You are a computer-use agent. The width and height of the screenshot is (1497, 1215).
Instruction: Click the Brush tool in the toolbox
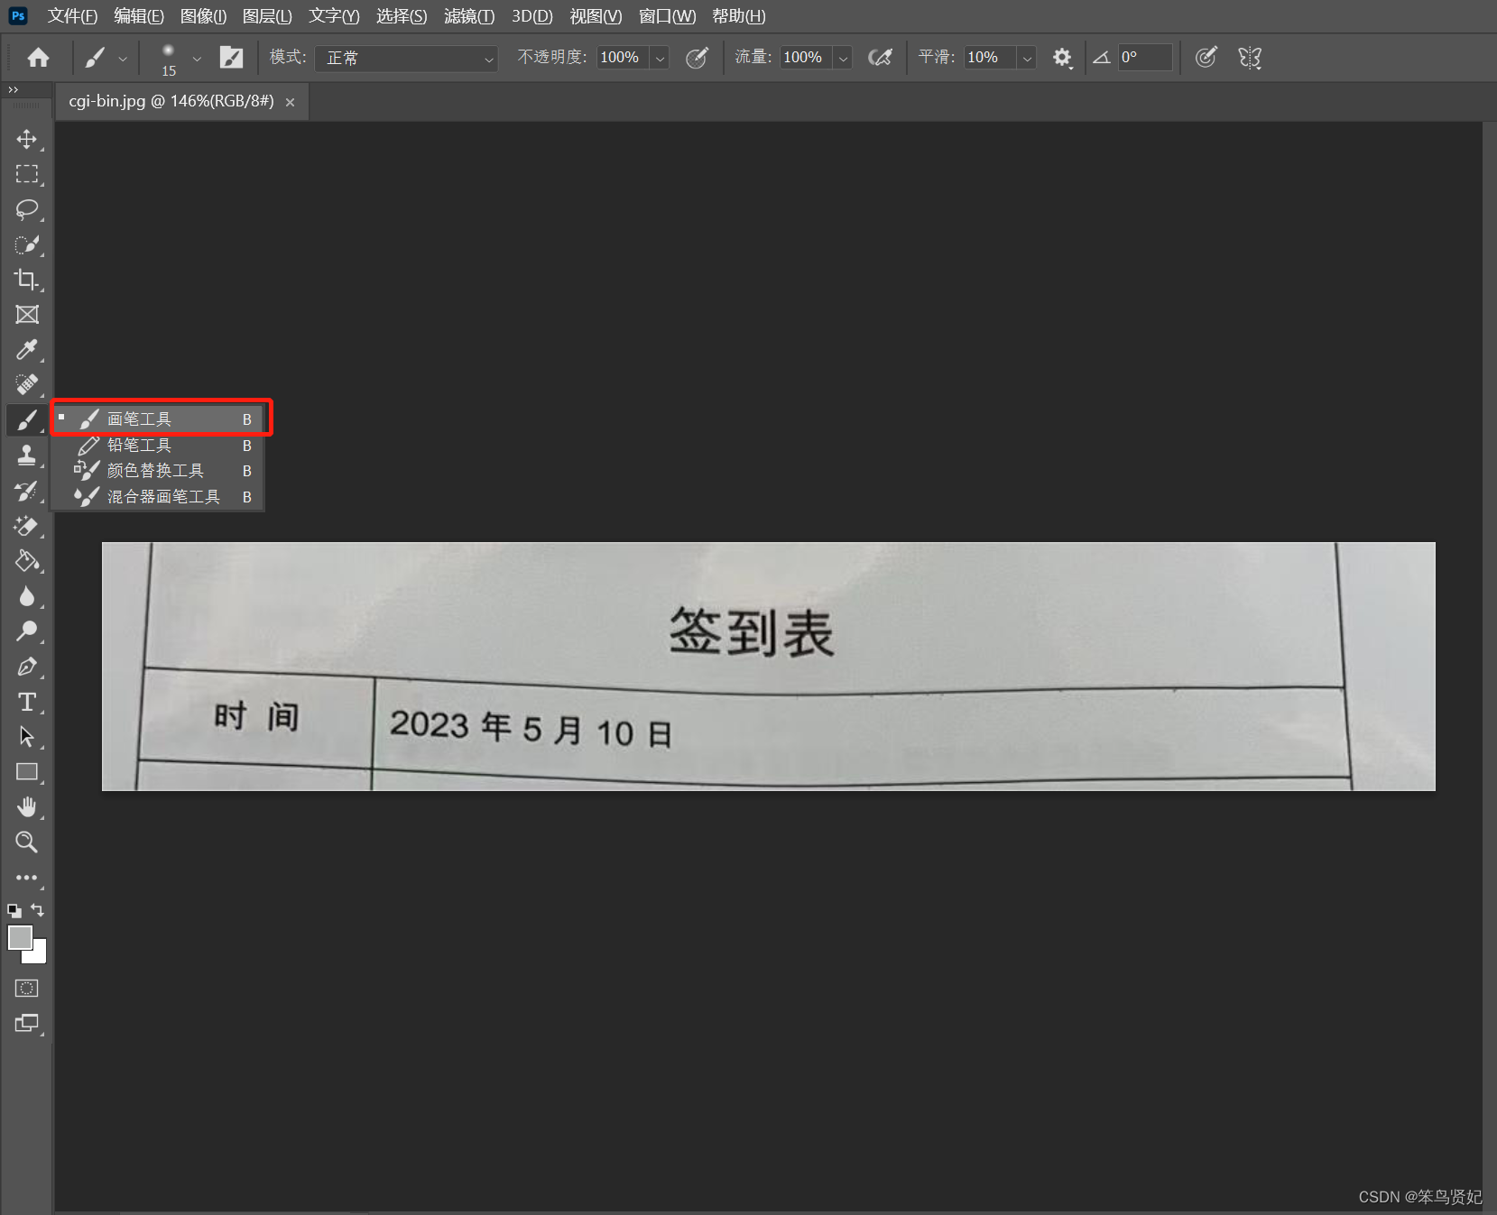(27, 420)
